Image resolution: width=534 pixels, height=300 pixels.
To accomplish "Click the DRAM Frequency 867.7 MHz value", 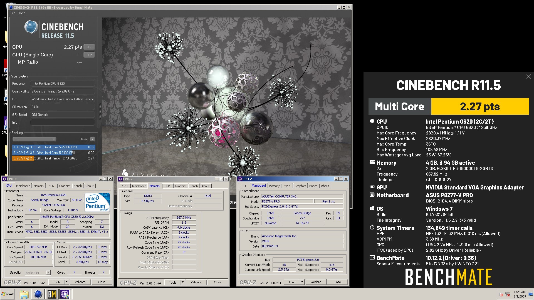I will pyautogui.click(x=184, y=218).
